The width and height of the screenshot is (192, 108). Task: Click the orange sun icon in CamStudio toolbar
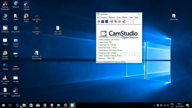[x=119, y=22]
